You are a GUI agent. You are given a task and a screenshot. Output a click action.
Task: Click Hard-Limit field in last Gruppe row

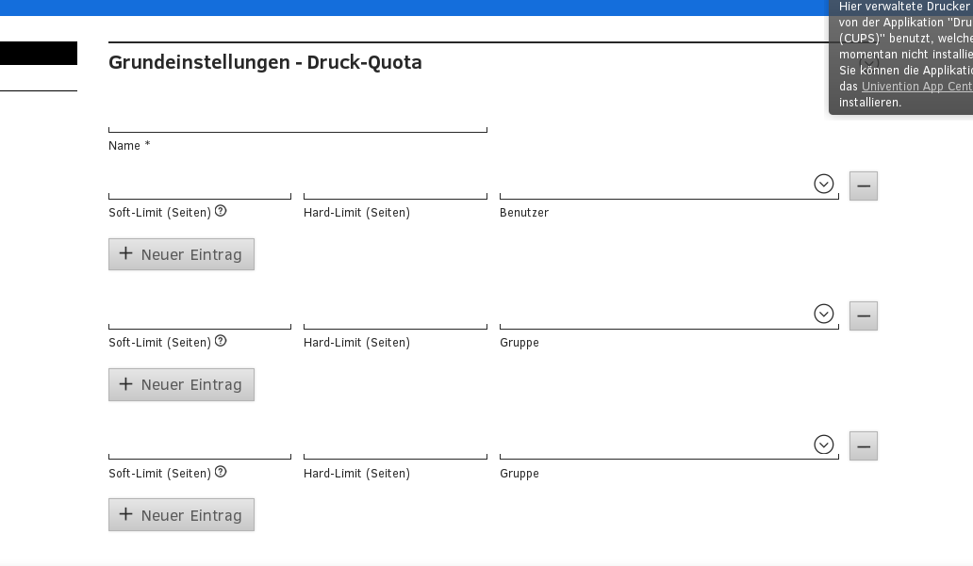pyautogui.click(x=395, y=445)
